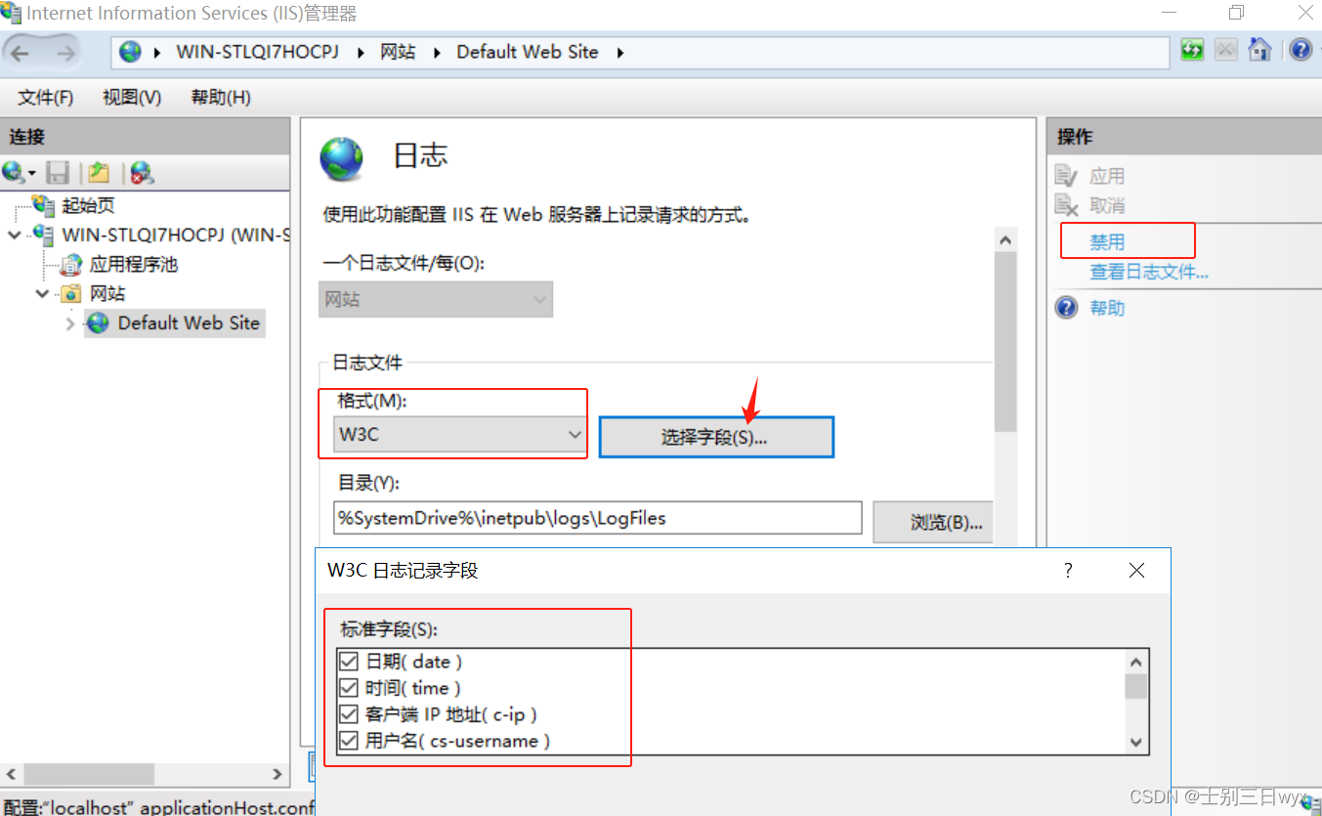Image resolution: width=1322 pixels, height=816 pixels.
Task: Select the WIN-STLQI7HOCPJ server node
Action: click(x=176, y=235)
